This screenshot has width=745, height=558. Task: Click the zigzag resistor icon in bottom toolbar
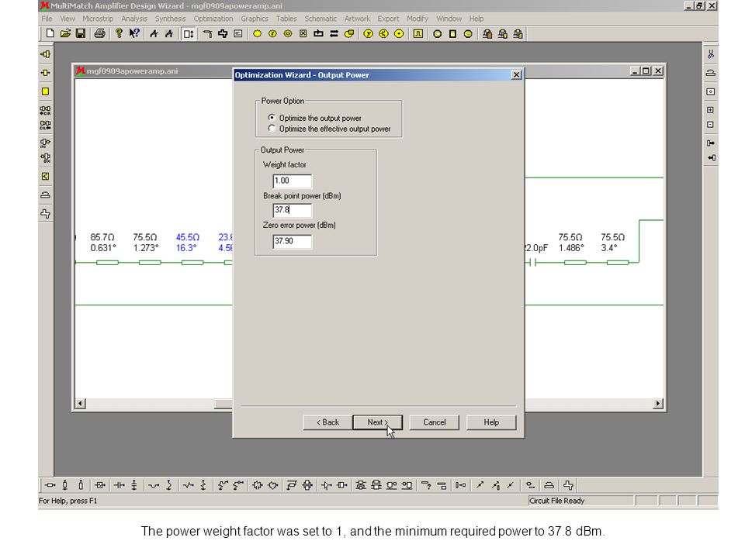(189, 485)
